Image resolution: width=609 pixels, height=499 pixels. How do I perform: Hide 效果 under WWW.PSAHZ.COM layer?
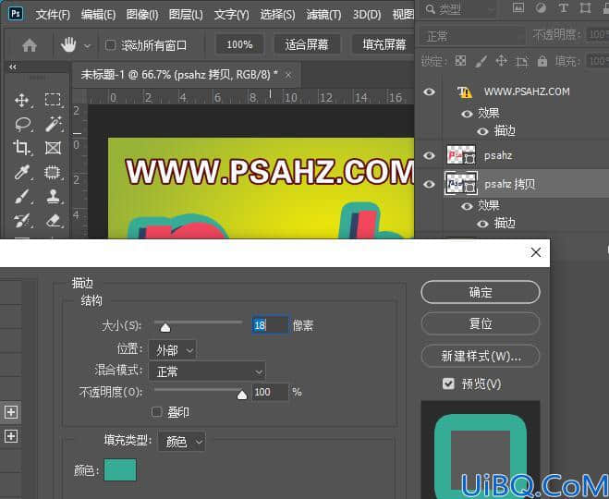(467, 114)
